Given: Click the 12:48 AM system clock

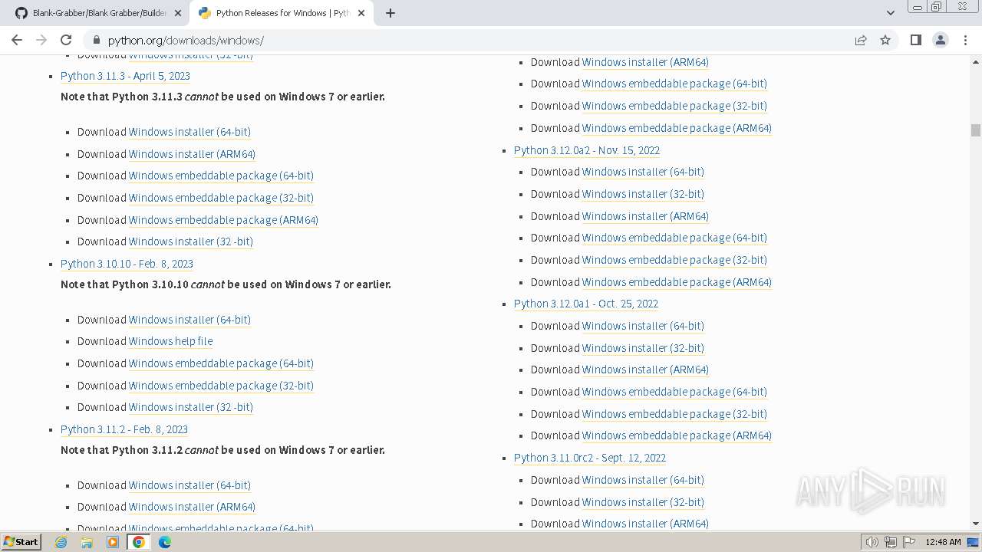Looking at the screenshot, I should (943, 542).
